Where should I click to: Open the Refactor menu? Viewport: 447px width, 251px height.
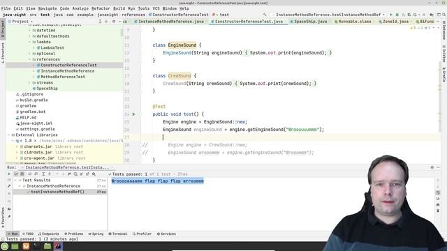click(x=101, y=8)
